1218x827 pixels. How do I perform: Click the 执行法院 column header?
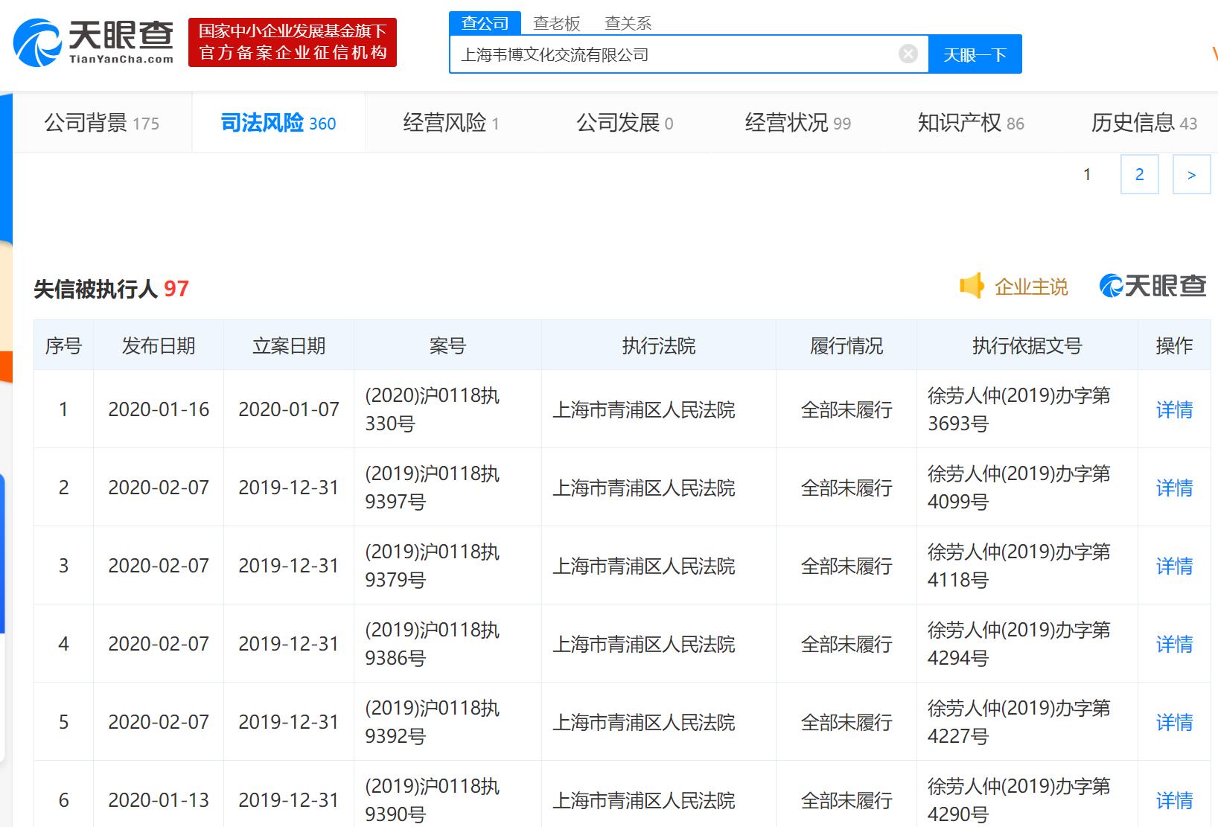tap(659, 345)
